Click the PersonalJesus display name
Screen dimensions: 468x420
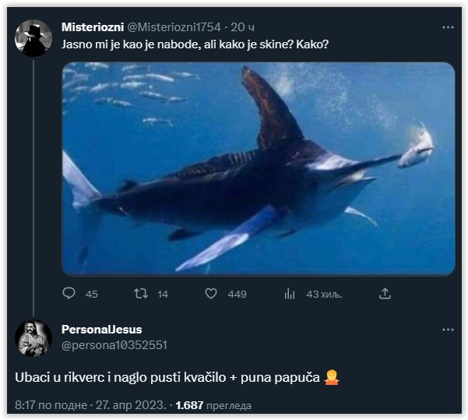pyautogui.click(x=101, y=330)
